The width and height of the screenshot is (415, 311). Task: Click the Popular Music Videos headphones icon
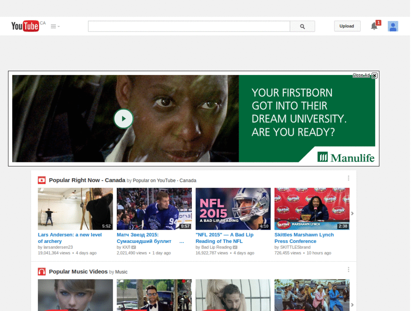pos(42,272)
